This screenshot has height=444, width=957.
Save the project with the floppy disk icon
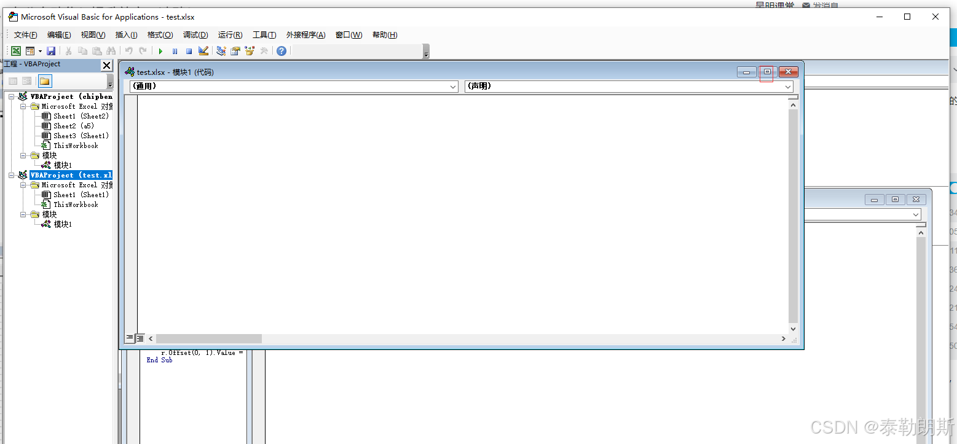pyautogui.click(x=51, y=51)
